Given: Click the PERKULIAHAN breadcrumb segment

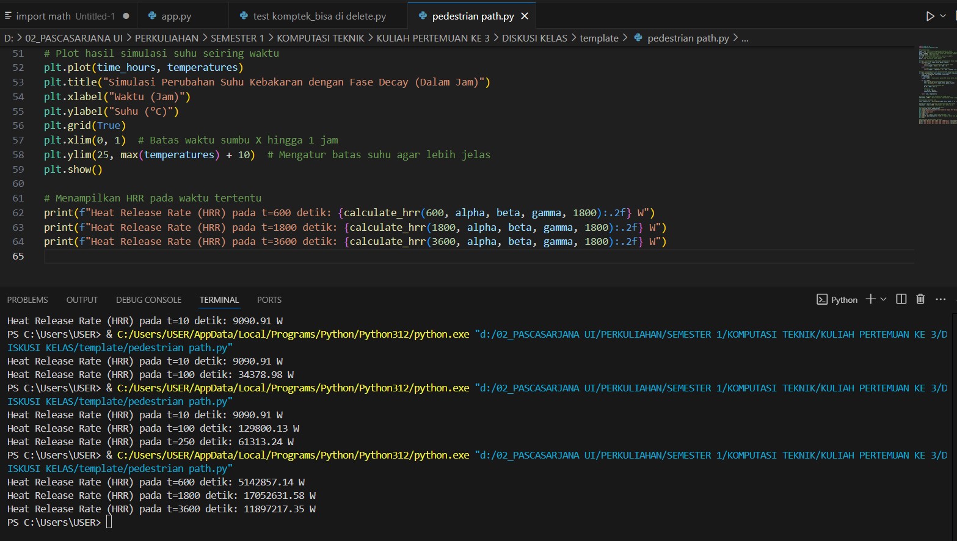Looking at the screenshot, I should pyautogui.click(x=167, y=38).
